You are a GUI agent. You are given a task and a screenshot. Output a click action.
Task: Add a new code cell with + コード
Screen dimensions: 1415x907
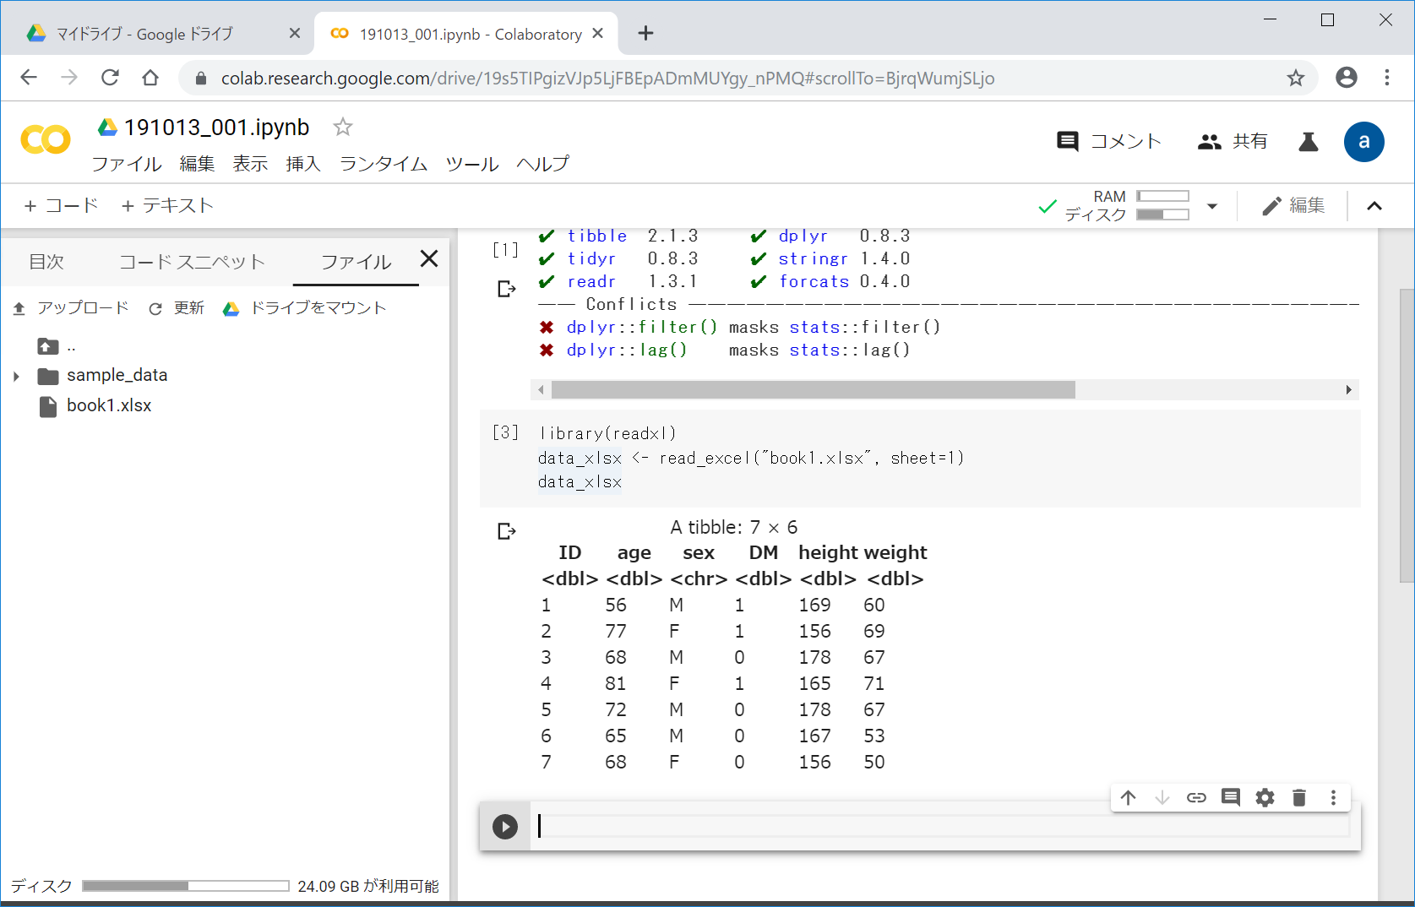click(62, 205)
